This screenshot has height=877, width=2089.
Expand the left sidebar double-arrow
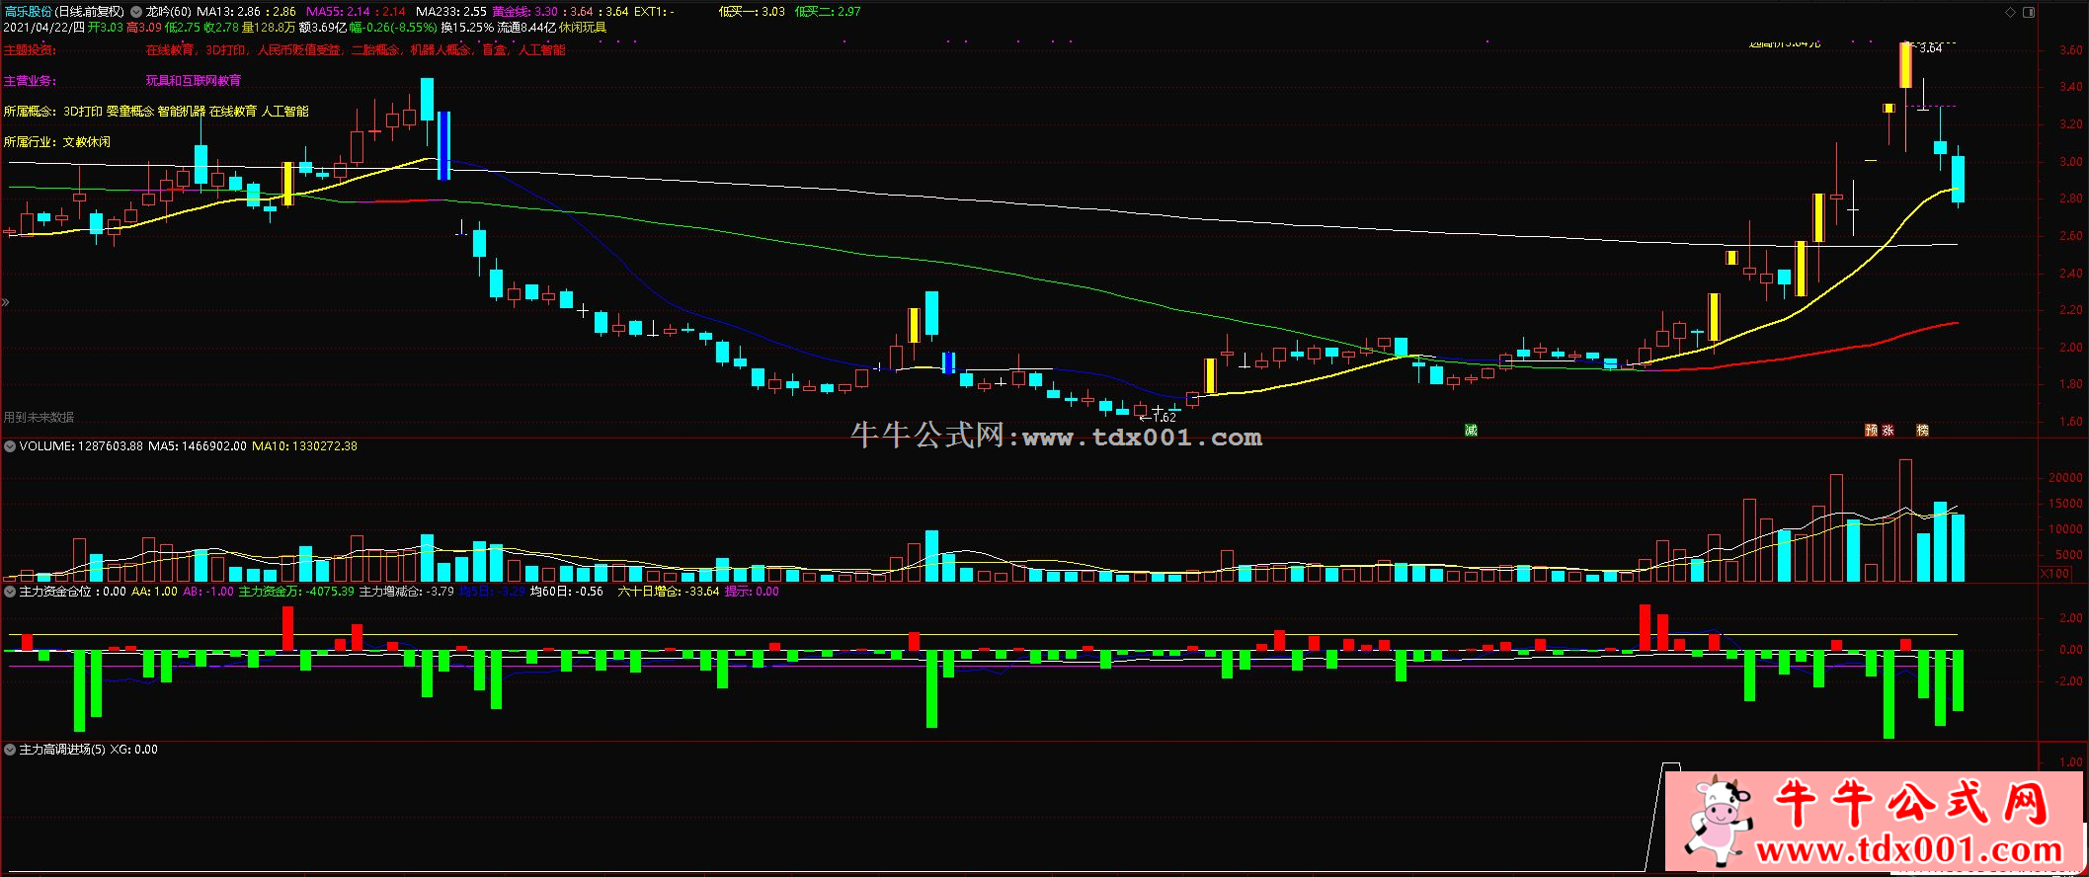point(5,302)
